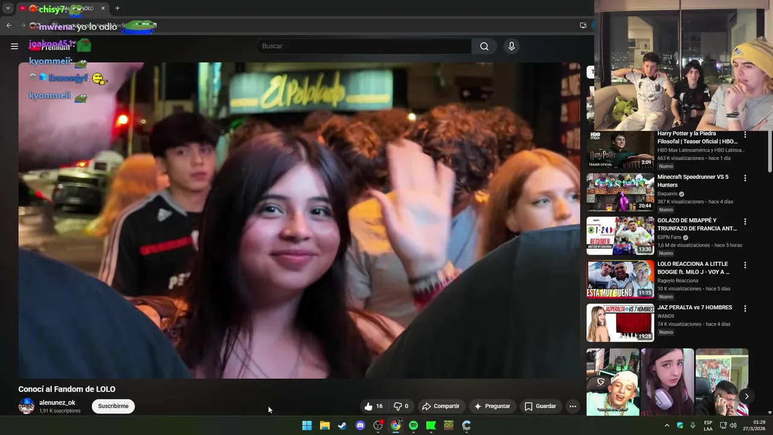Open Golazo de Mbappé video thumbnail
Viewport: 773px width, 435px height.
pos(620,236)
